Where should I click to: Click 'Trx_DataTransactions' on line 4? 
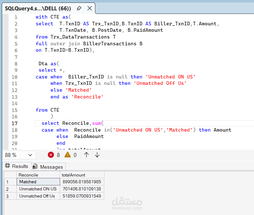[80, 37]
